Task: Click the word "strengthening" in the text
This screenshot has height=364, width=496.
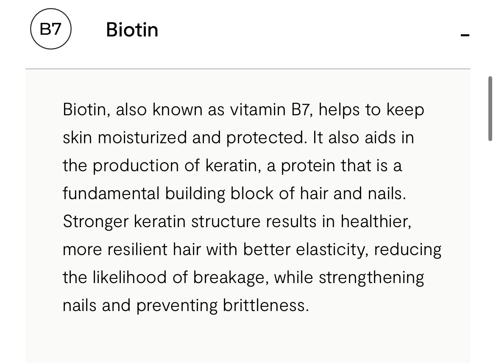Action: click(x=371, y=278)
